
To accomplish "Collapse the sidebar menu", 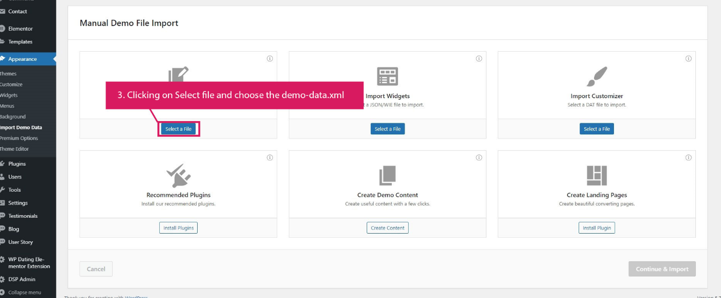I will (x=25, y=292).
